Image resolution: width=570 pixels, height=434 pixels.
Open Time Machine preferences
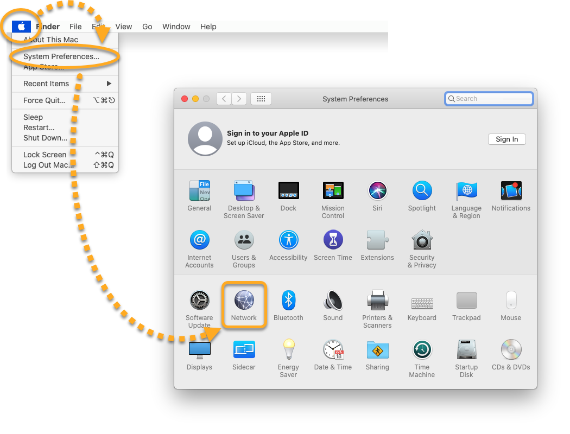422,359
